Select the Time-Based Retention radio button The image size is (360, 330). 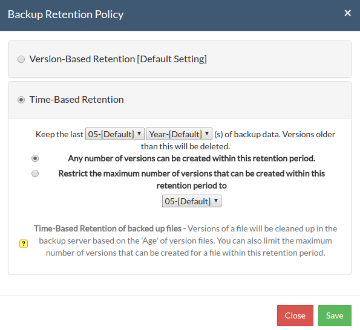pyautogui.click(x=21, y=100)
